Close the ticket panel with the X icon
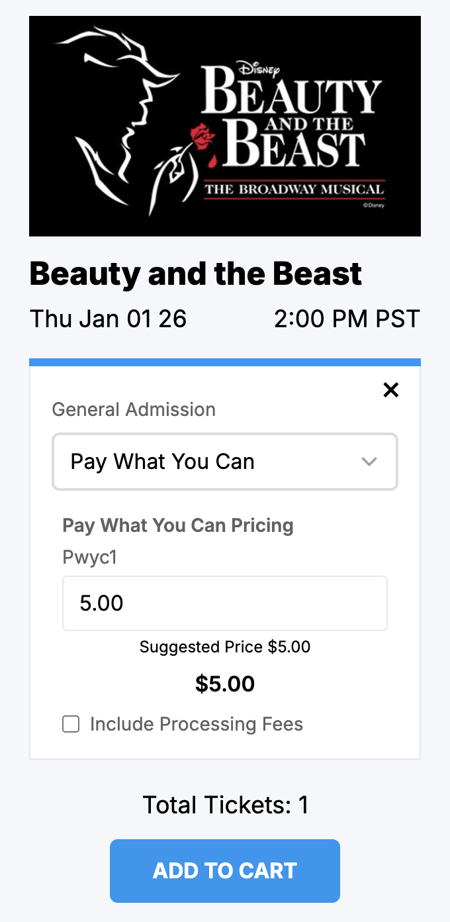The height and width of the screenshot is (922, 450). click(391, 390)
